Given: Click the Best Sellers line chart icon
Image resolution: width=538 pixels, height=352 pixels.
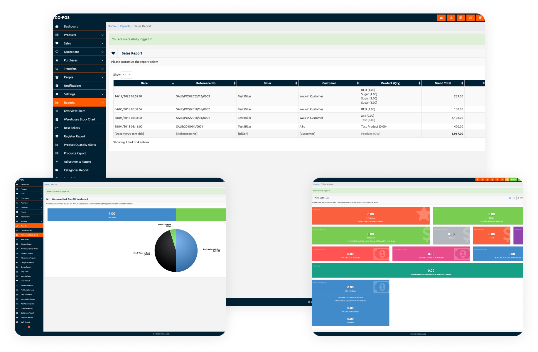Looking at the screenshot, I should [x=57, y=128].
